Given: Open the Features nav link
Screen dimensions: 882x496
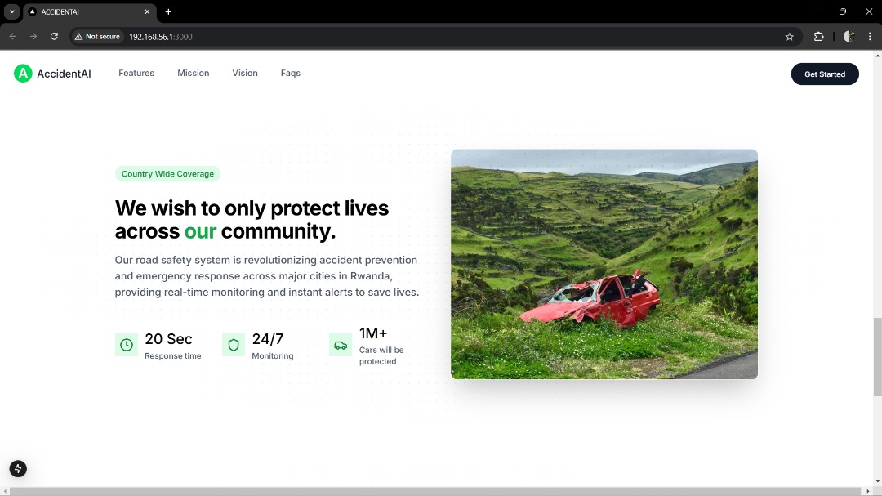Looking at the screenshot, I should tap(136, 74).
